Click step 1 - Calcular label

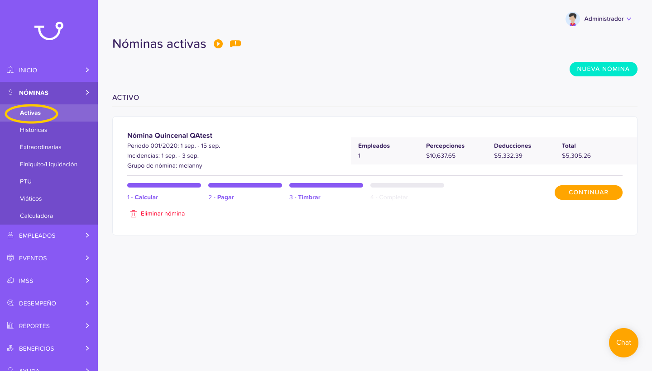coord(143,197)
